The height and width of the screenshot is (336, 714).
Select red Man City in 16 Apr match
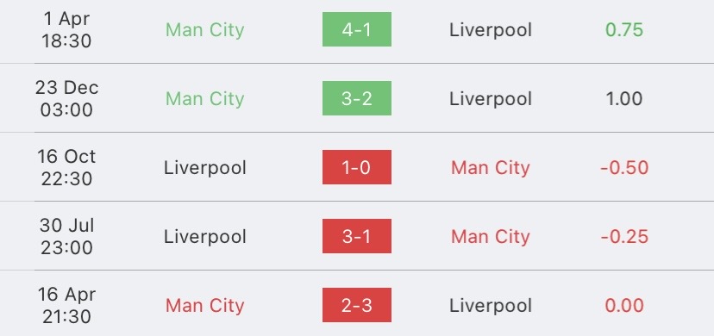pos(205,306)
